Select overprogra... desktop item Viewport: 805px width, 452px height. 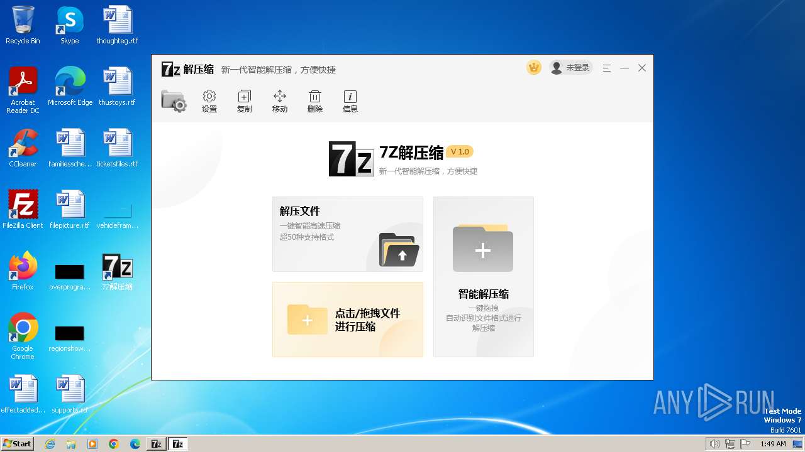pyautogui.click(x=70, y=276)
